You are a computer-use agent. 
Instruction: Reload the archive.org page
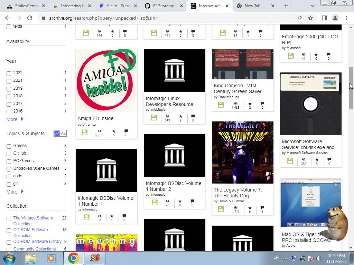(30, 18)
